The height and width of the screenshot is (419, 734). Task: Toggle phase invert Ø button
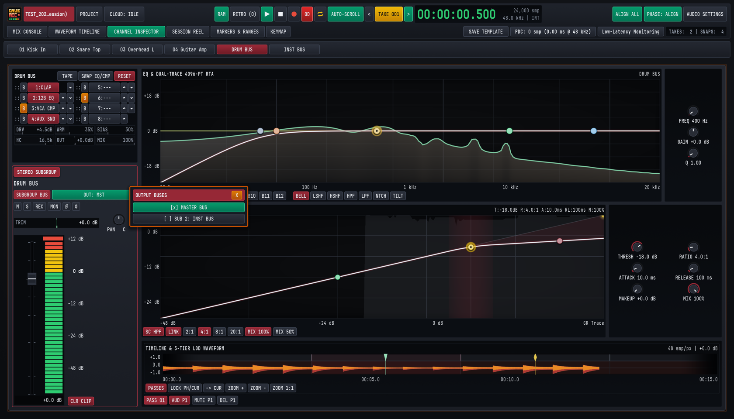point(66,206)
